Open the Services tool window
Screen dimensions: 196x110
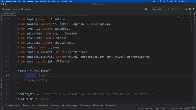[110, 105]
